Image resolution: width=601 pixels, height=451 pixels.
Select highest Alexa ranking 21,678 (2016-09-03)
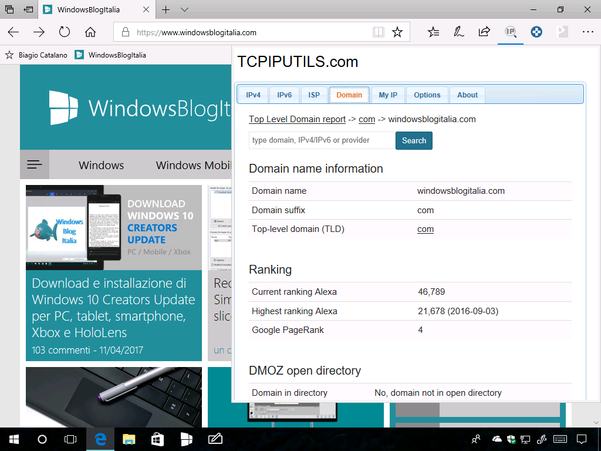click(x=458, y=311)
